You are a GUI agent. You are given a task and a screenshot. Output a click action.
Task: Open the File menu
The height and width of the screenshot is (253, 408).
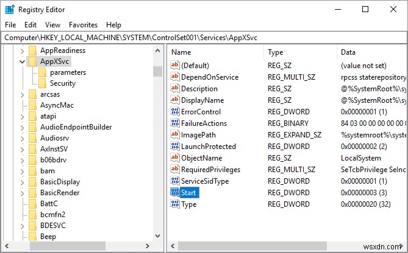click(x=10, y=25)
